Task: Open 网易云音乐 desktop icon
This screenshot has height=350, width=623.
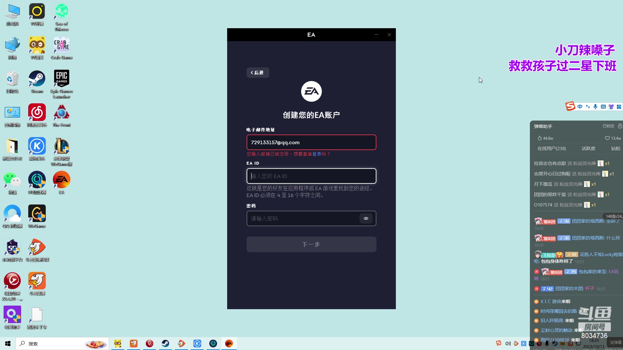Action: (x=37, y=116)
